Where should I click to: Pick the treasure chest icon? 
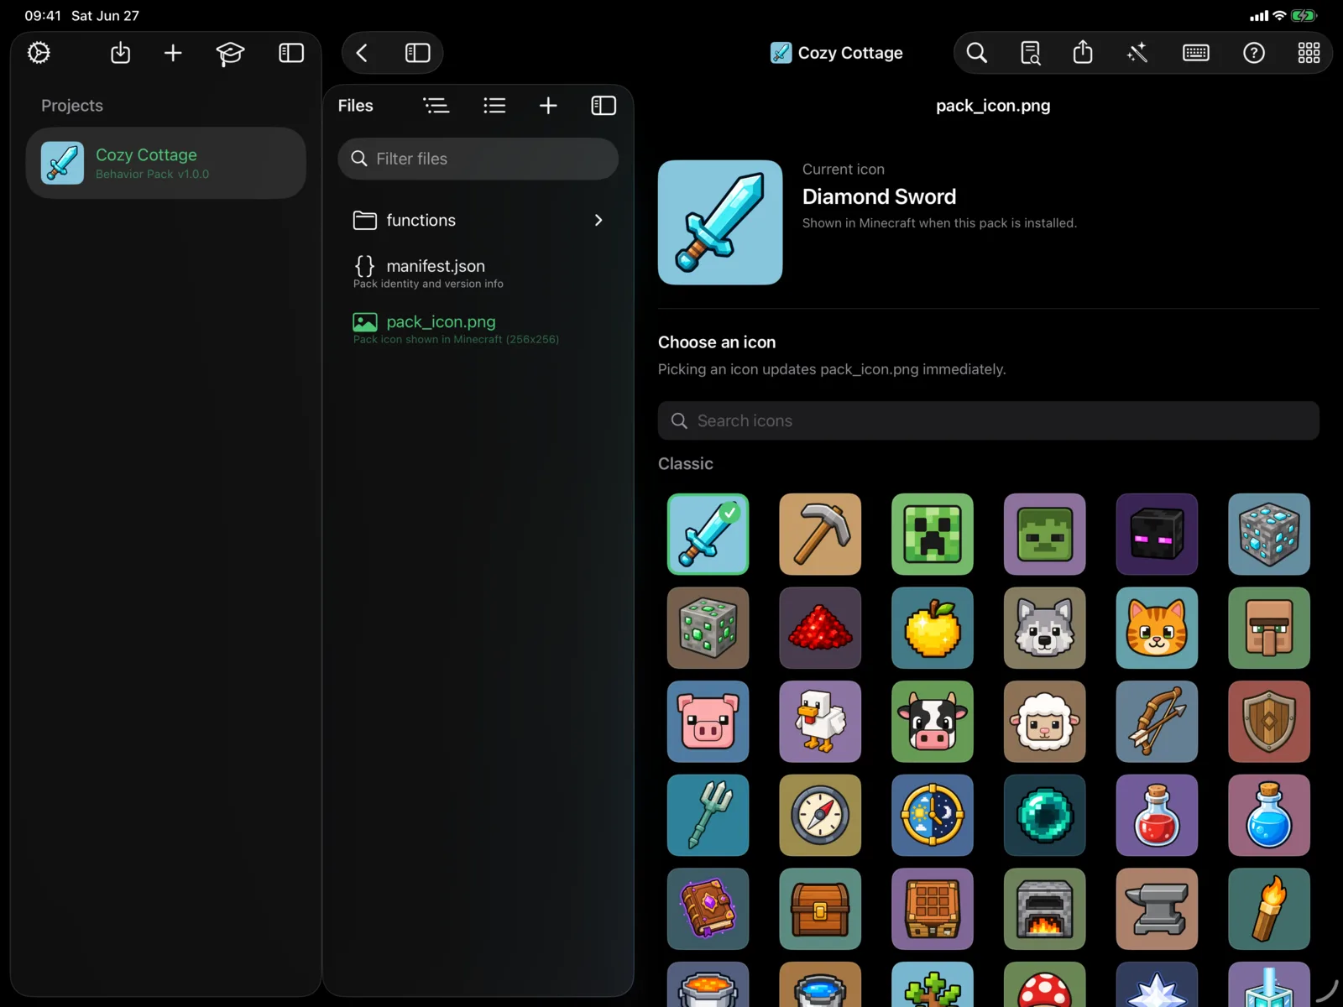tap(820, 909)
